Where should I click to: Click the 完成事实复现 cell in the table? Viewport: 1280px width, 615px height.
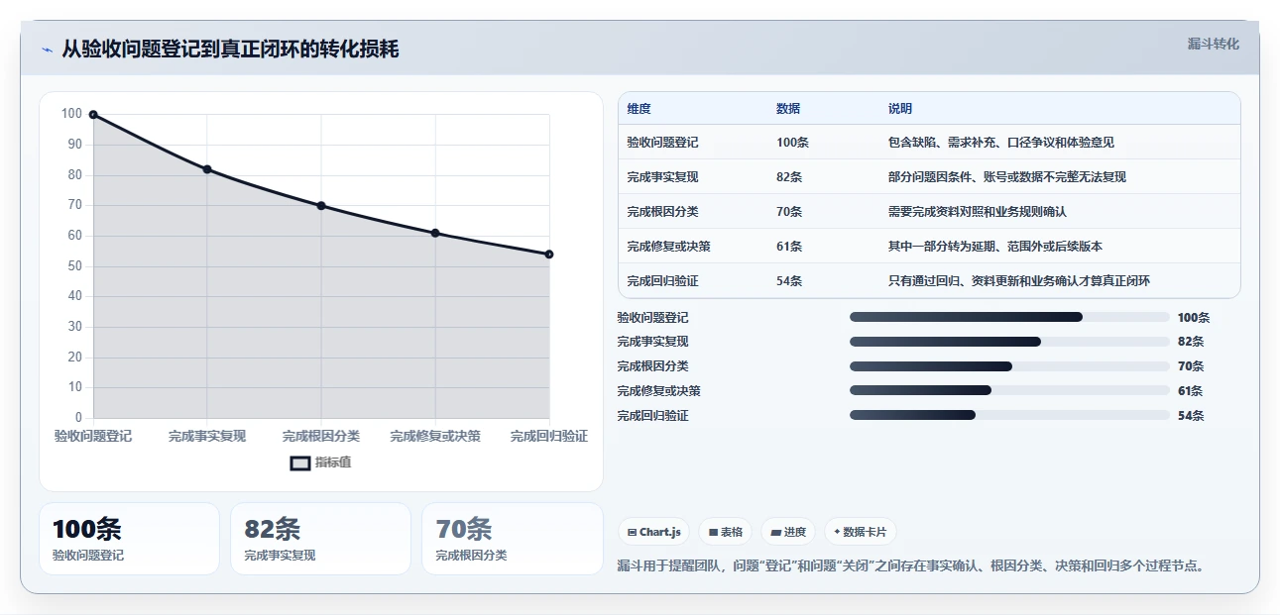[663, 177]
